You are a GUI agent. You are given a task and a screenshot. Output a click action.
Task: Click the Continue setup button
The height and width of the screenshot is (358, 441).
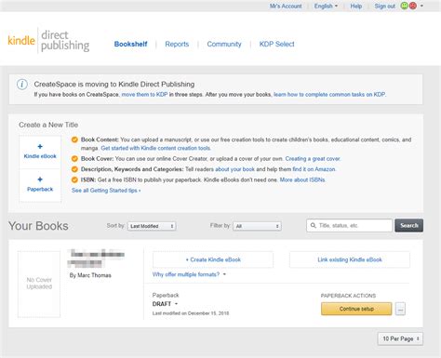click(x=356, y=309)
